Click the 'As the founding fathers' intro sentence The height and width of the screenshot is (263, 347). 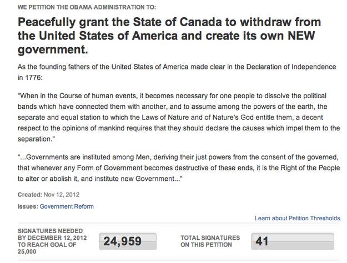click(x=177, y=72)
